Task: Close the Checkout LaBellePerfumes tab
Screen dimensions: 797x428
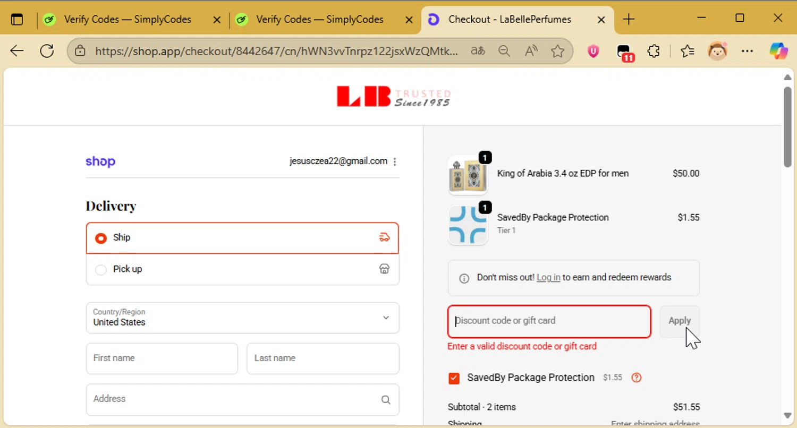Action: (x=601, y=20)
